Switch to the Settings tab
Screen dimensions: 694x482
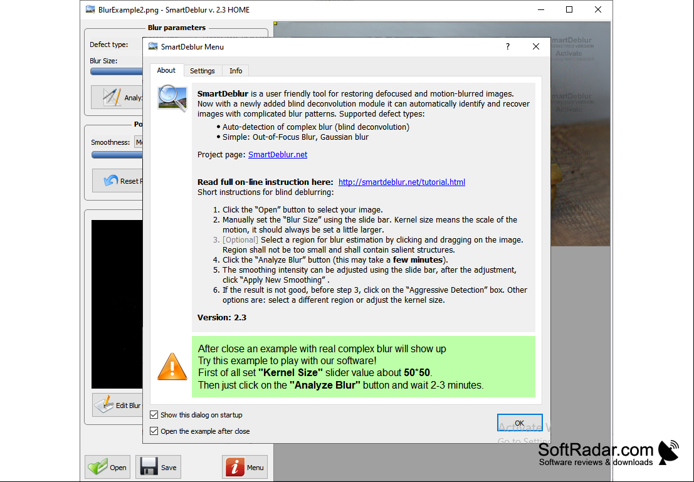coord(202,71)
